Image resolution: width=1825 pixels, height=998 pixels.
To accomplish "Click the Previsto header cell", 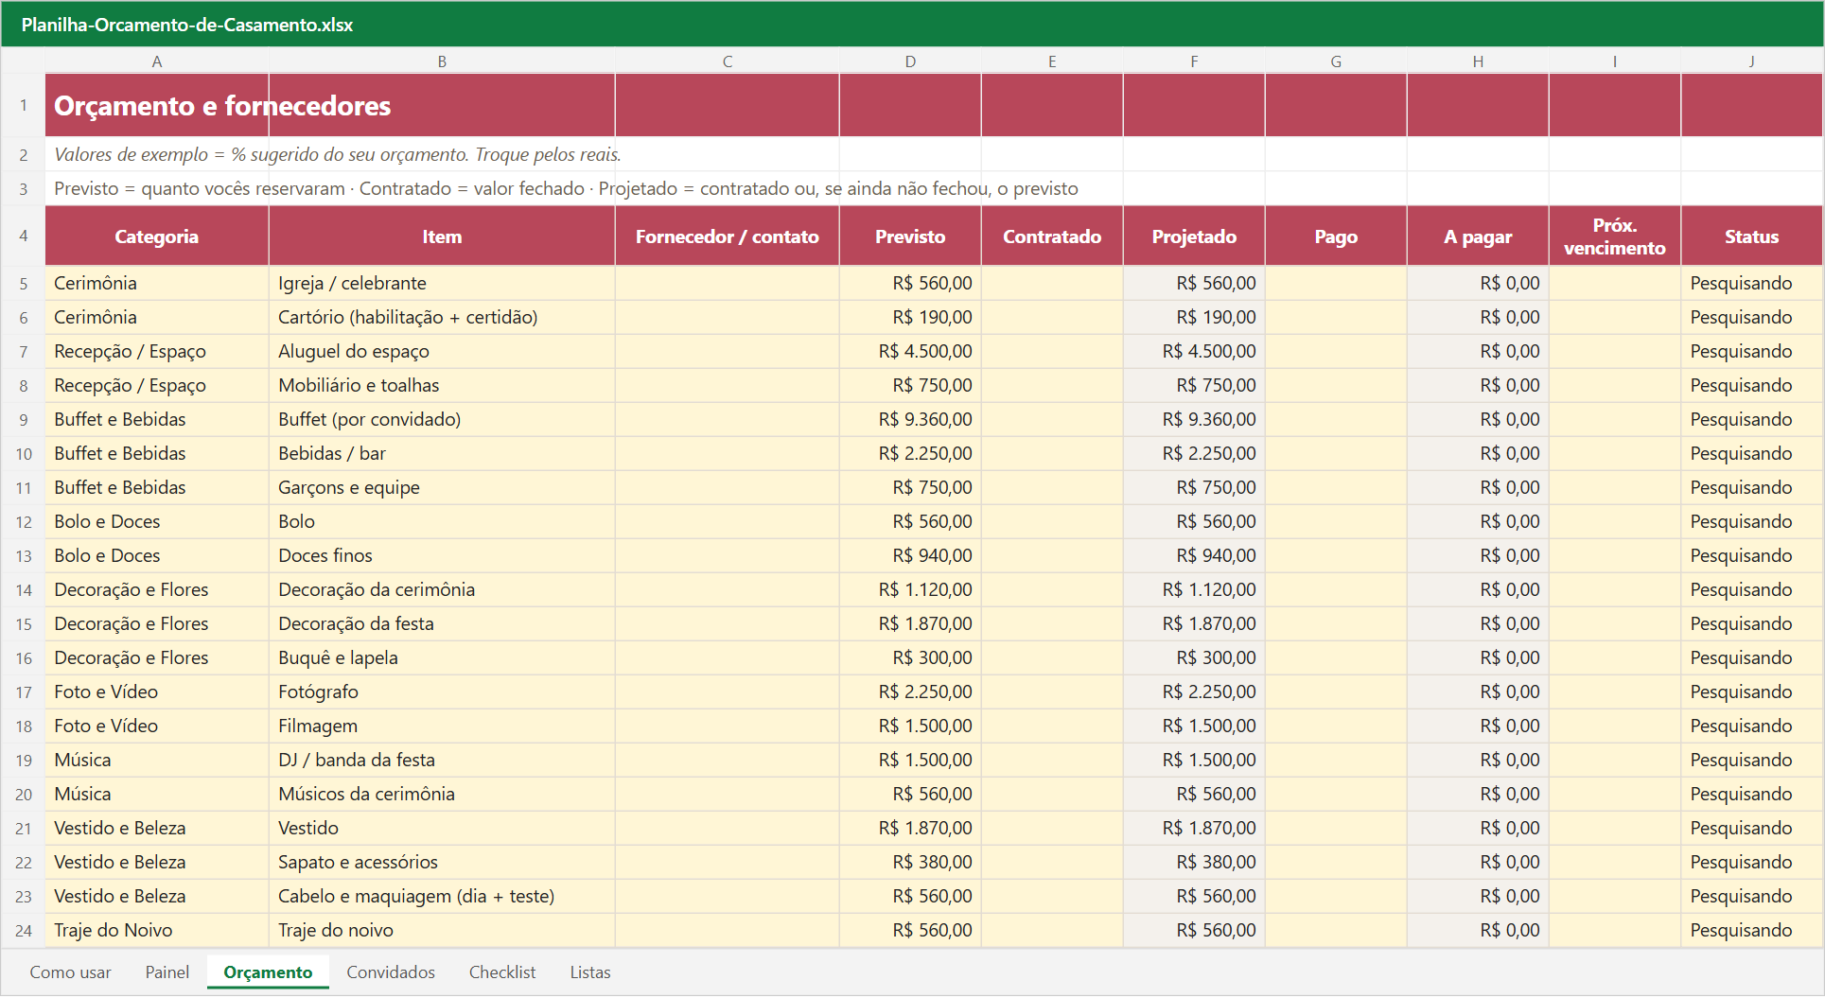I will (910, 236).
